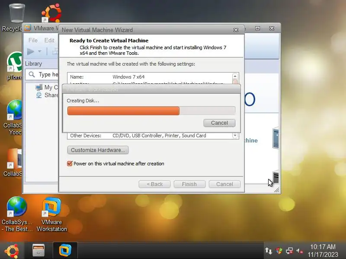Click the Other Devices settings row
This screenshot has width=346, height=259.
150,136
